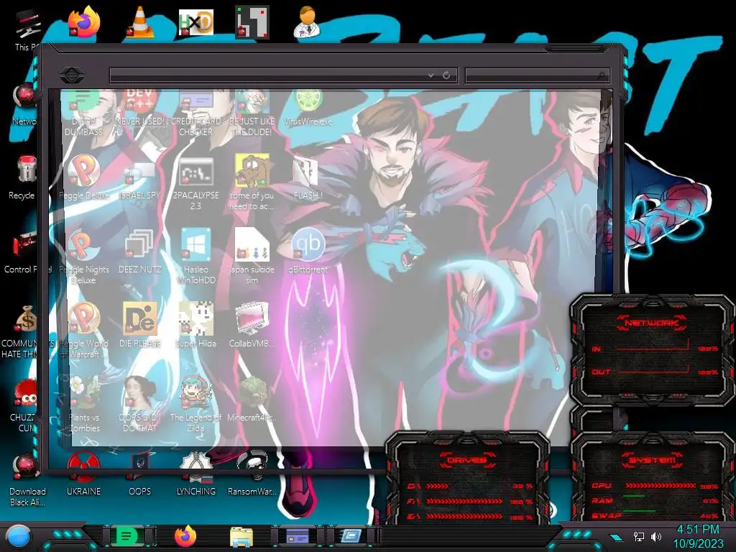Screen dimensions: 736x552
Task: Click the blue Start orb
Action: pyautogui.click(x=19, y=536)
